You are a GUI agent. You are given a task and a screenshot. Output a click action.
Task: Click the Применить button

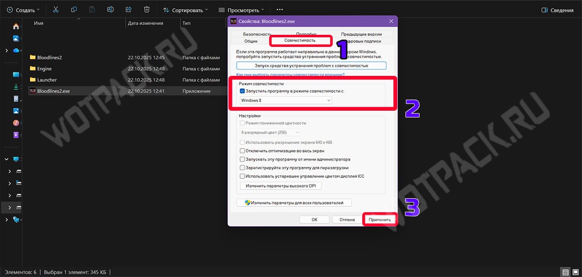click(379, 219)
